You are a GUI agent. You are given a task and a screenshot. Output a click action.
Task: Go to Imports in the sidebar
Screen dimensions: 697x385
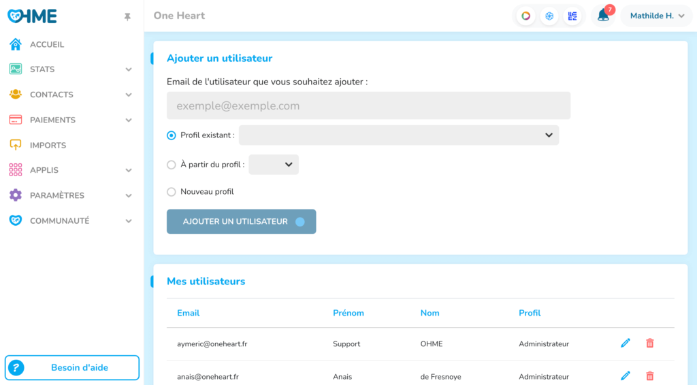(48, 146)
